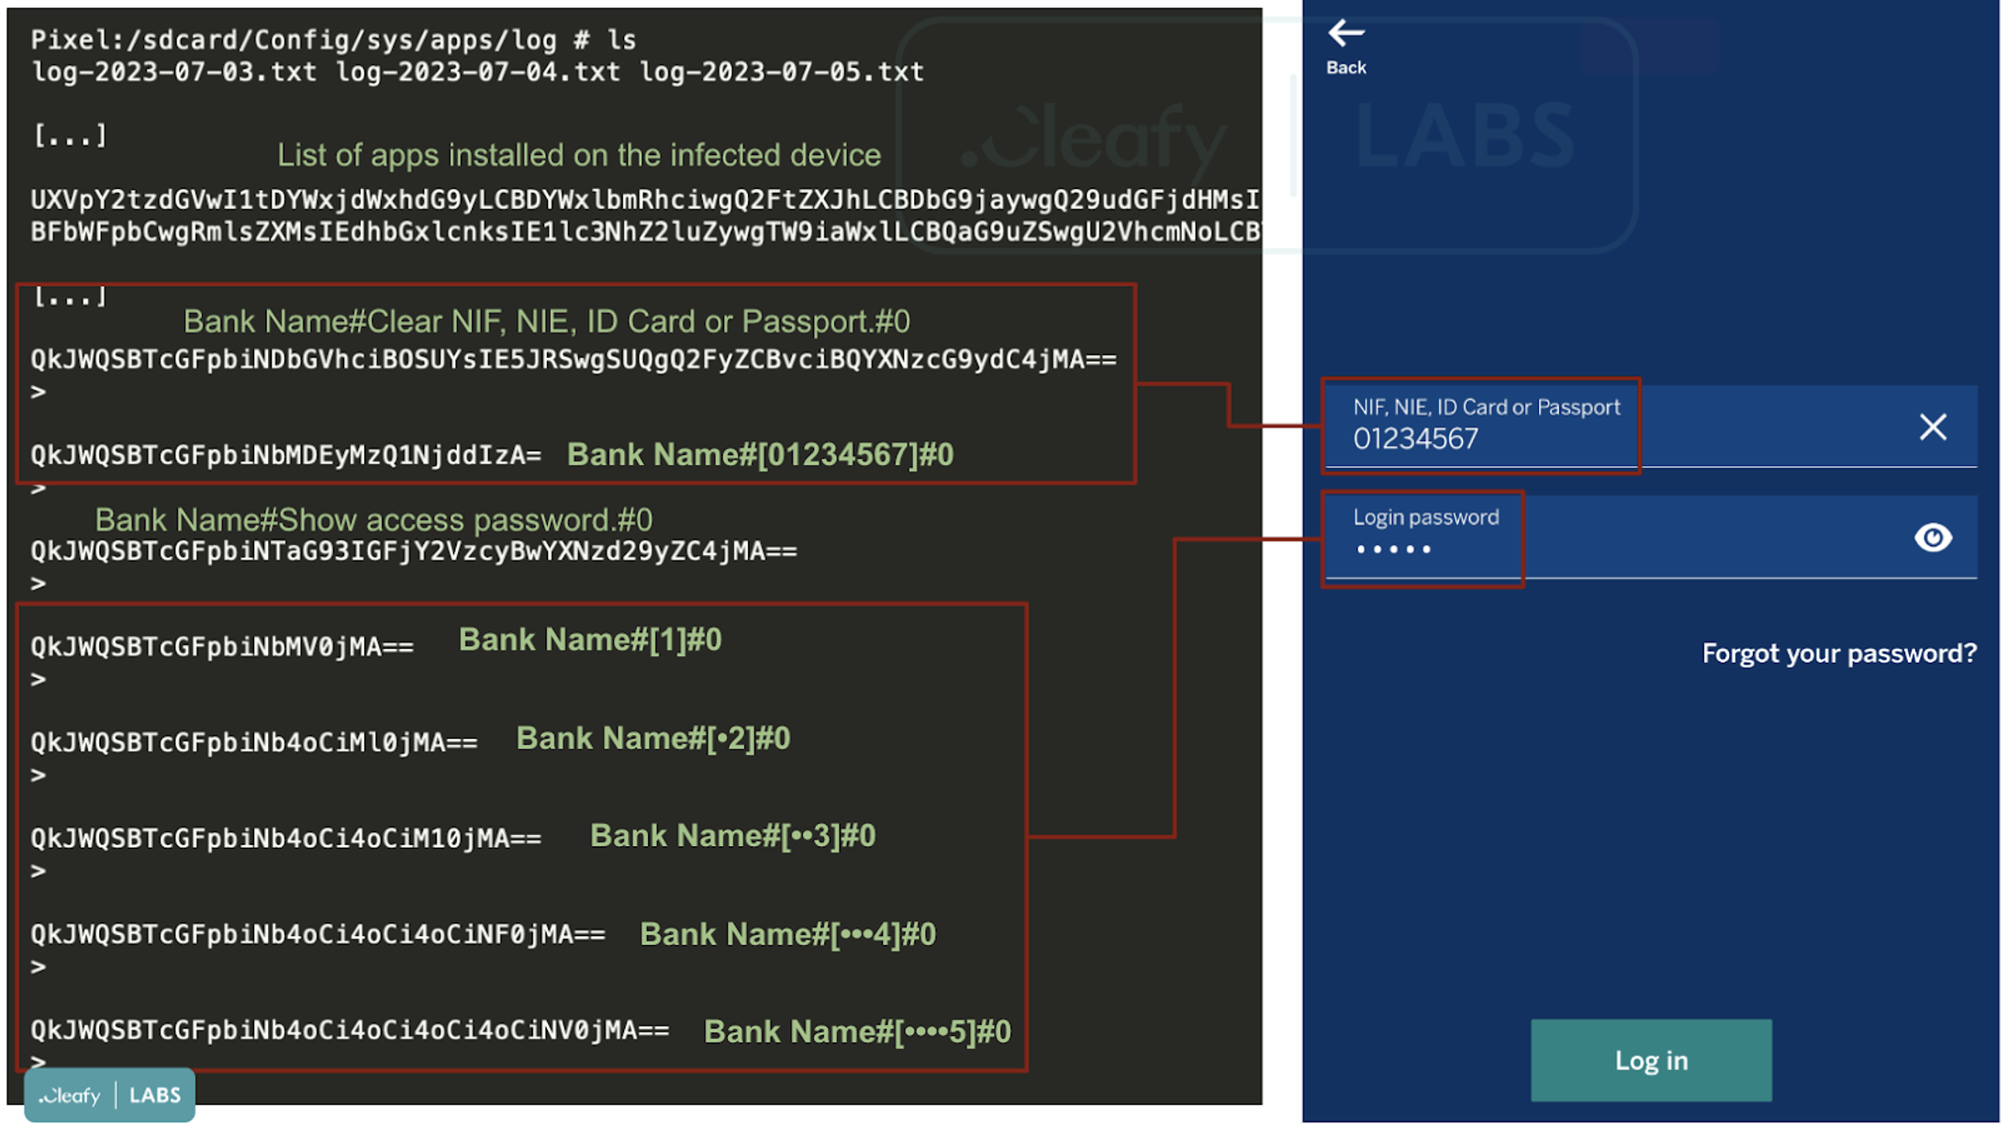Clear the NIF field using the X icon

1934,426
